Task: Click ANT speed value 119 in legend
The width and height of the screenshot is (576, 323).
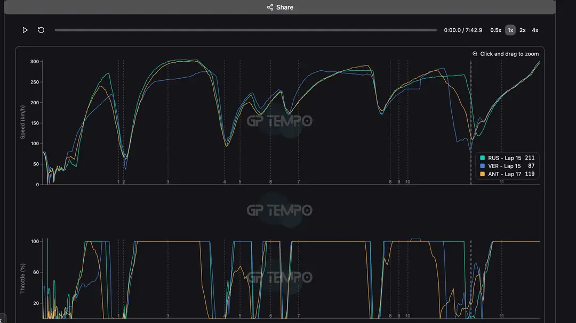Action: 530,174
